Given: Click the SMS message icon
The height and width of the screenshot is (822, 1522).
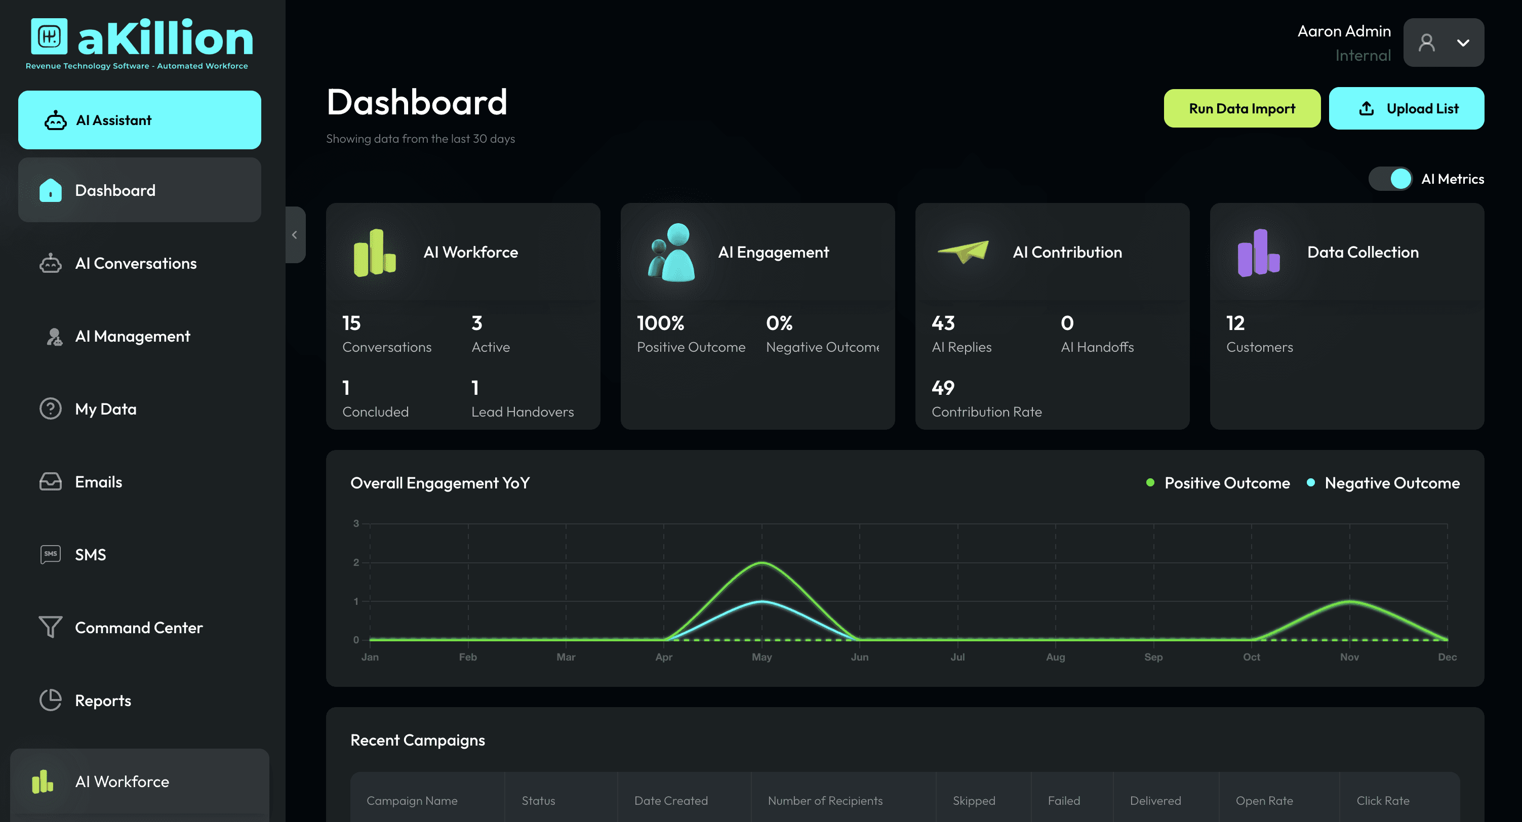Looking at the screenshot, I should 50,555.
